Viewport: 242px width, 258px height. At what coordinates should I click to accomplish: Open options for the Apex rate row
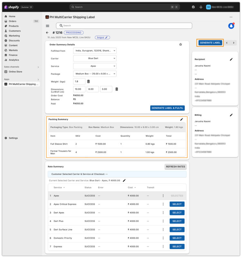163,196
